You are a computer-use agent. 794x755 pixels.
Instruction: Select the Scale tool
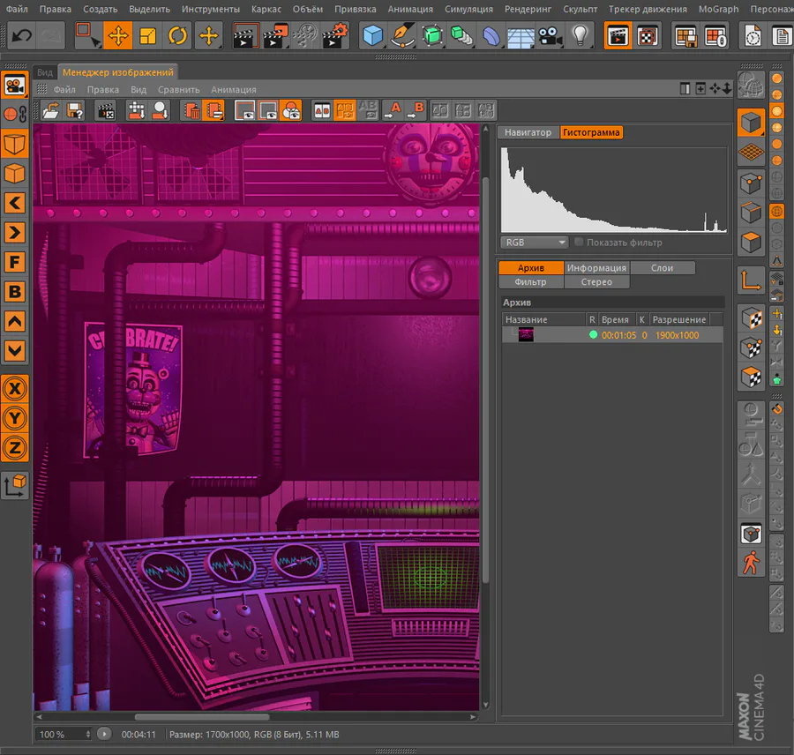[x=147, y=36]
